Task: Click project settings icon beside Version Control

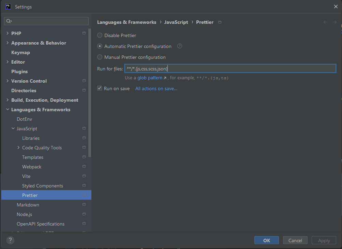Action: pyautogui.click(x=84, y=81)
